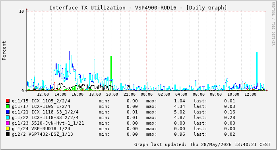Click the cyan gi1/22 legend swatch
Screen dimensions: 277x150
click(8, 117)
